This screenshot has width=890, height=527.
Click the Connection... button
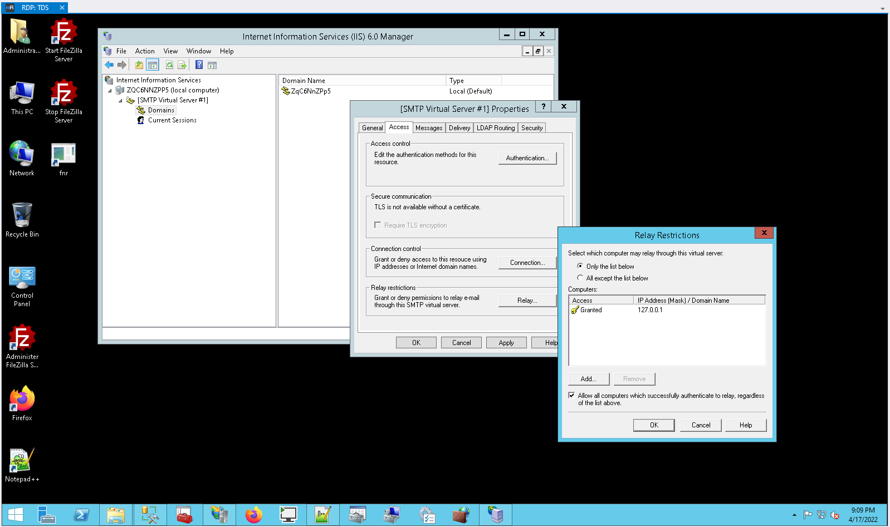pos(527,263)
